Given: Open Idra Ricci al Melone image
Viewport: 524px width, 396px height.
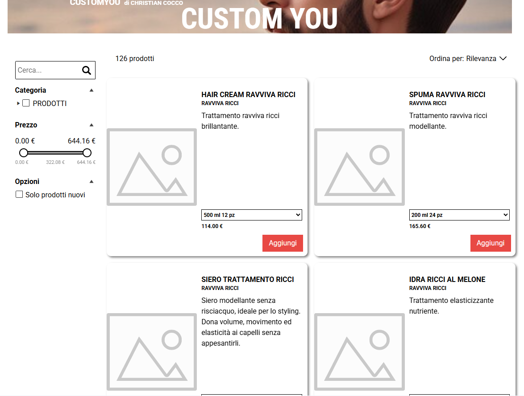Looking at the screenshot, I should coord(359,352).
